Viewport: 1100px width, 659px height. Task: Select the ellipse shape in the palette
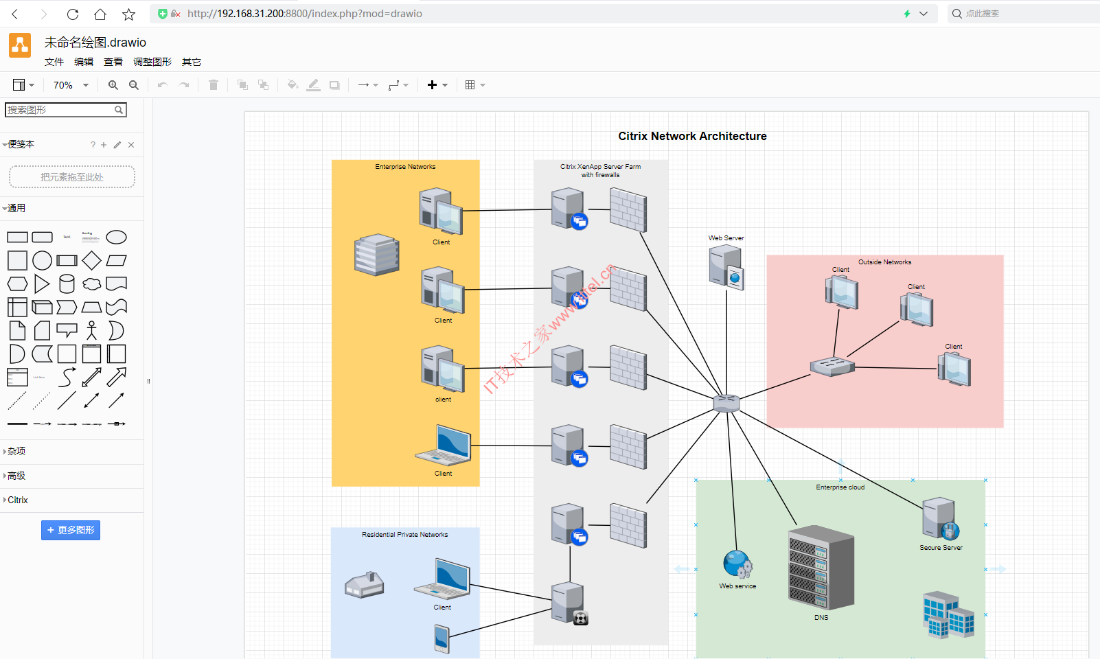[x=116, y=238]
